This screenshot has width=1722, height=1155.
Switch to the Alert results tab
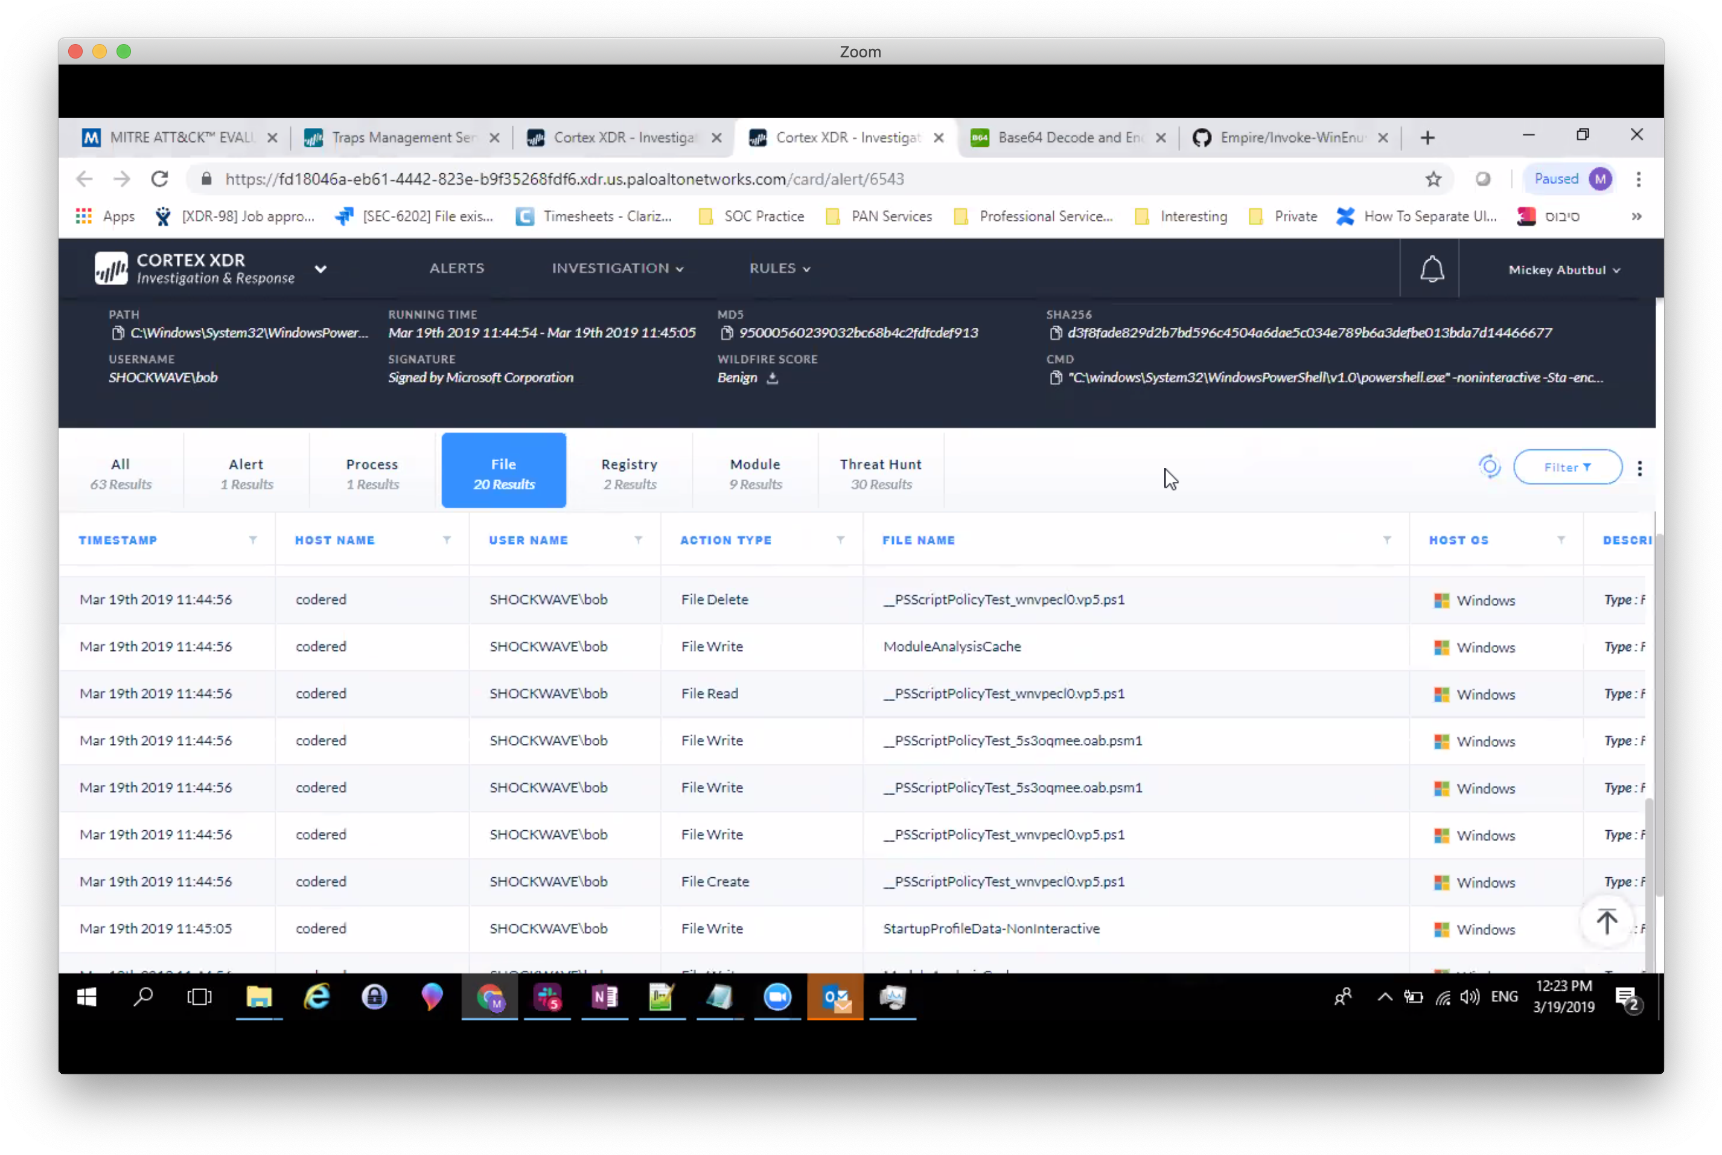click(247, 473)
